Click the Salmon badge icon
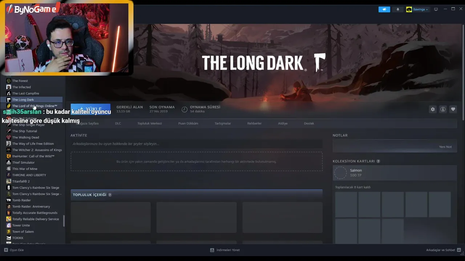The width and height of the screenshot is (465, 261). pyautogui.click(x=341, y=173)
